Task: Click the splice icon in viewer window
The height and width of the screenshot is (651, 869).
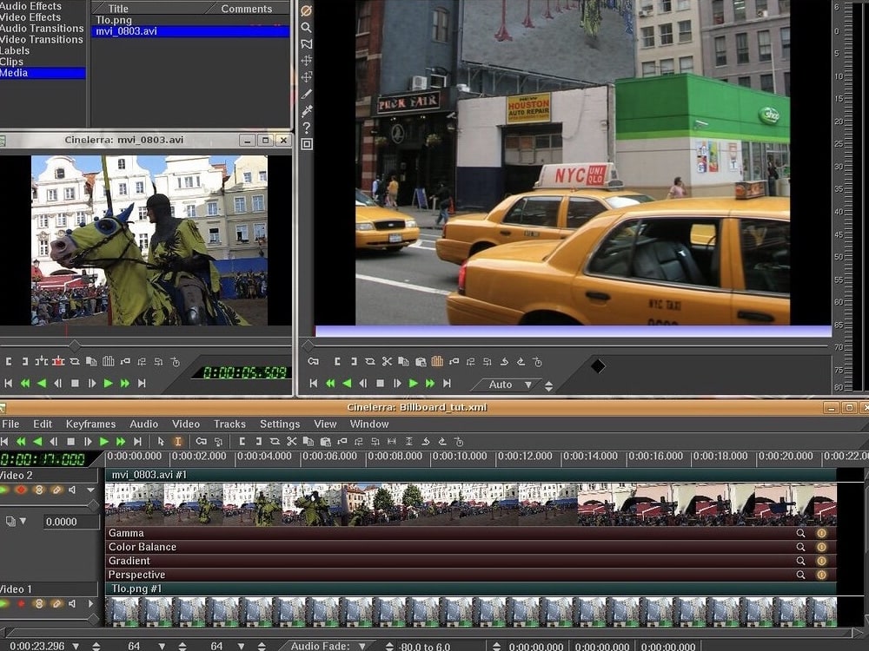Action: tap(42, 361)
